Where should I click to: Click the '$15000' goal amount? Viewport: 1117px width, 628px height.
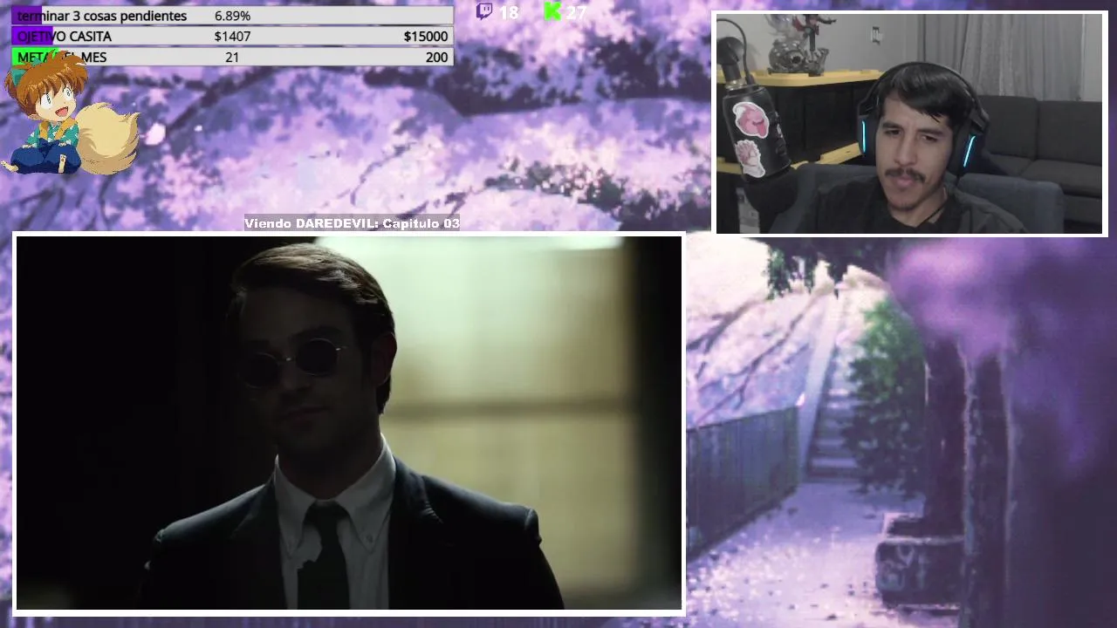pyautogui.click(x=426, y=36)
